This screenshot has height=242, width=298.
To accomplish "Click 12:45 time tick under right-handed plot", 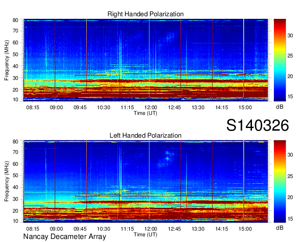I will tap(174, 107).
